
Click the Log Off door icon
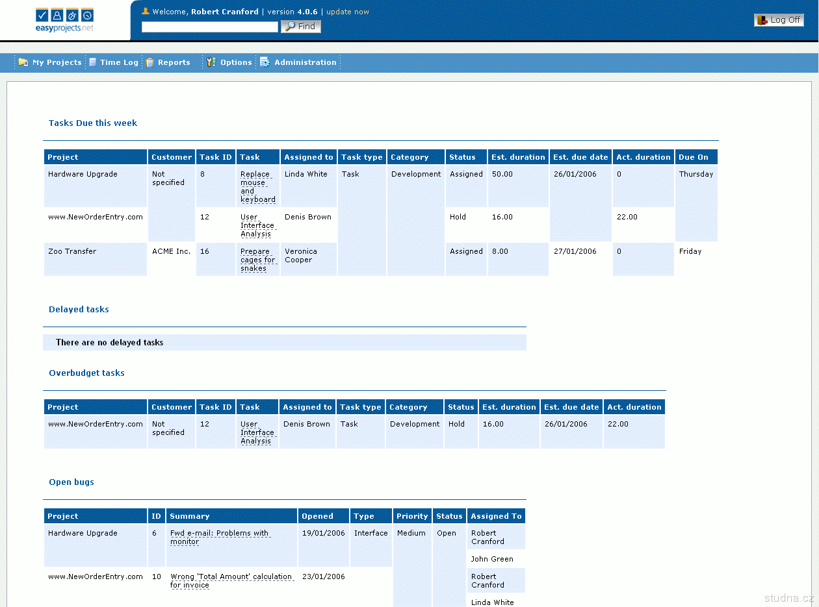coord(762,20)
